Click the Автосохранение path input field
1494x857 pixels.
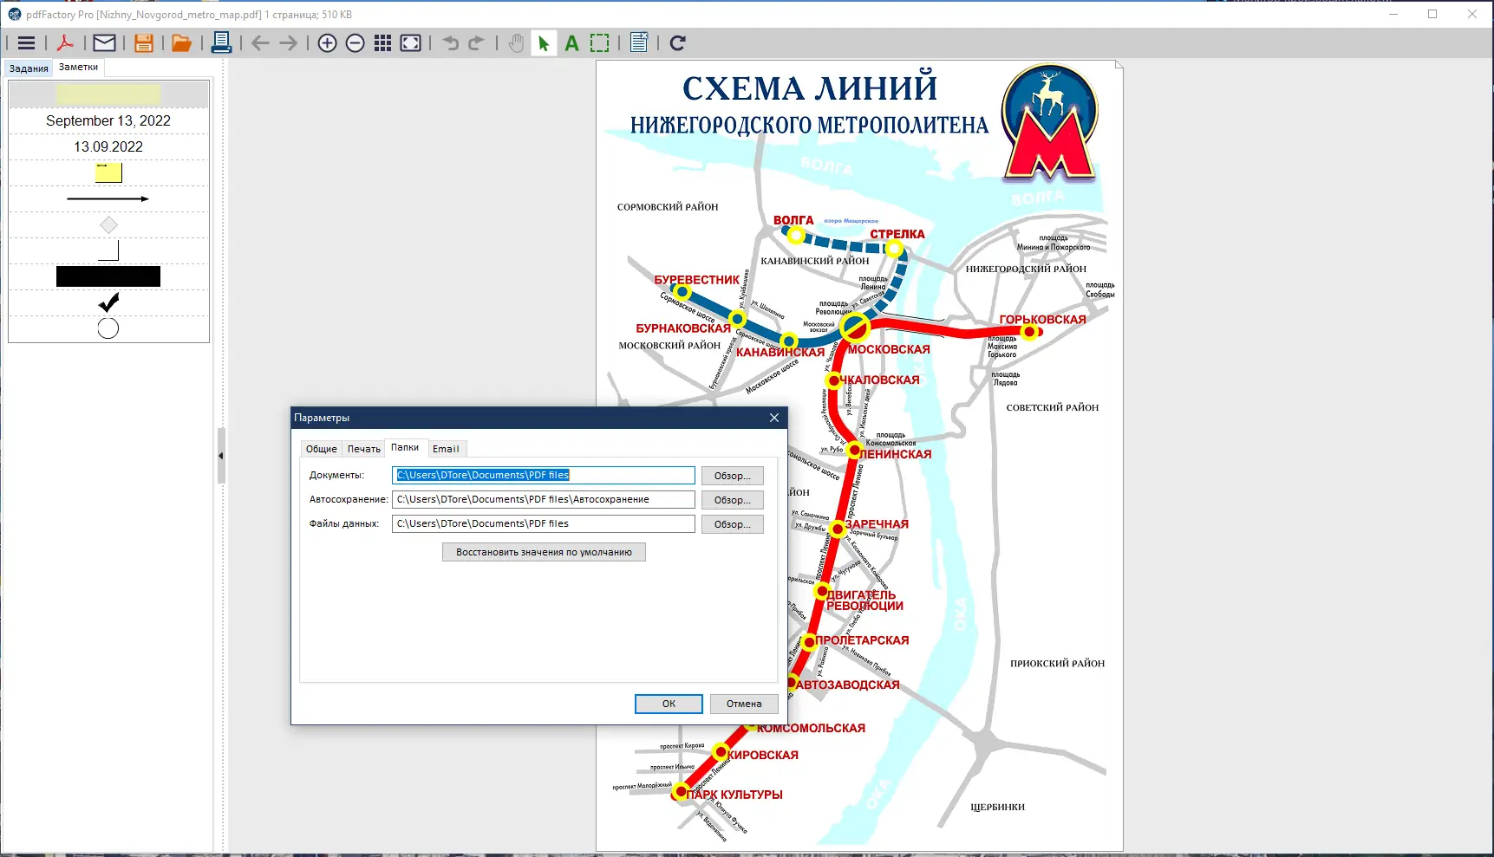tap(544, 499)
